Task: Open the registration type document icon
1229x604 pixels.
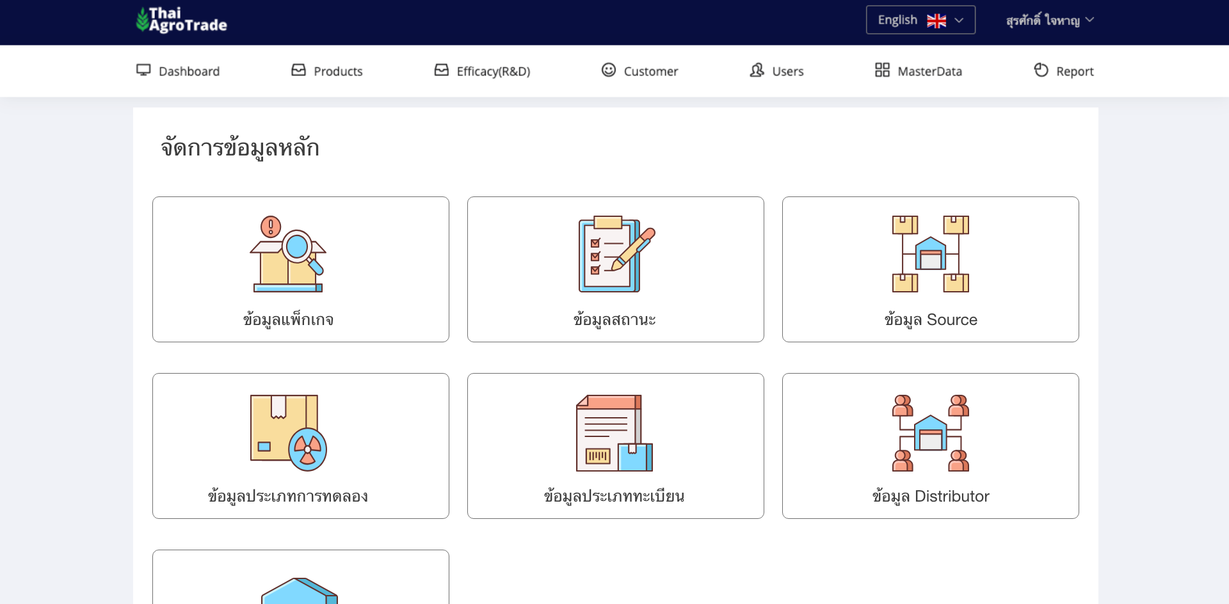Action: coord(614,433)
